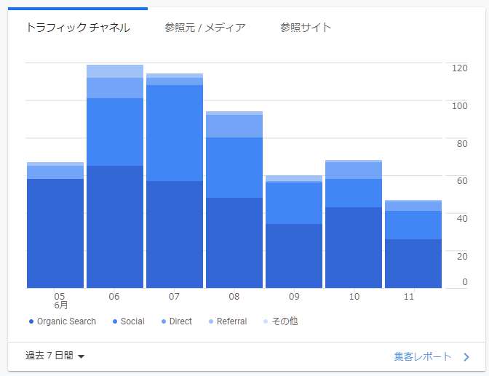The image size is (489, 376).
Task: Switch to the 参照元 / メディア tab
Action: click(204, 28)
